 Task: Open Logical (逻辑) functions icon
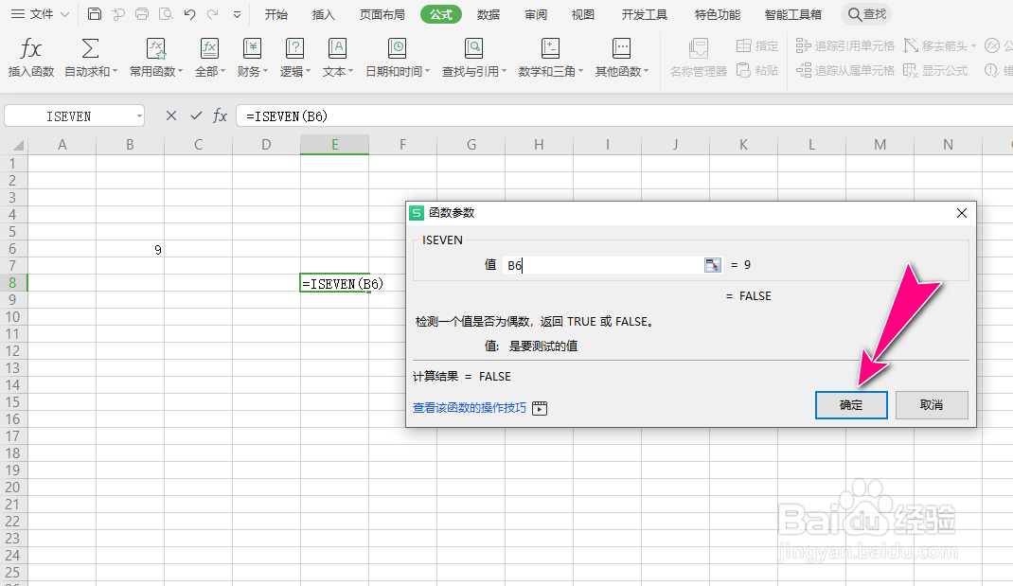click(294, 48)
